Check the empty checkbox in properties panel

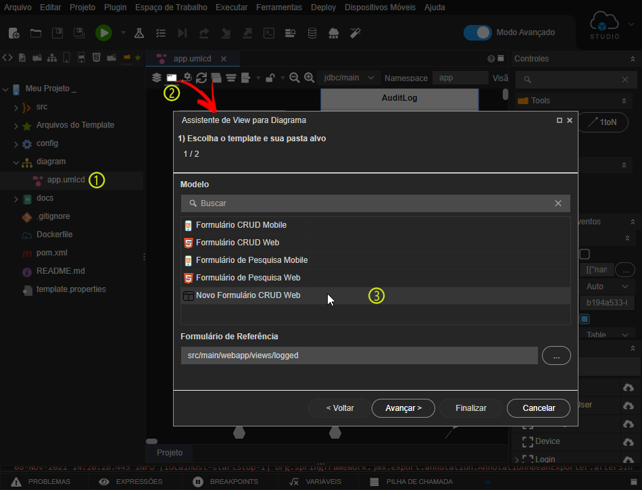coord(585,254)
